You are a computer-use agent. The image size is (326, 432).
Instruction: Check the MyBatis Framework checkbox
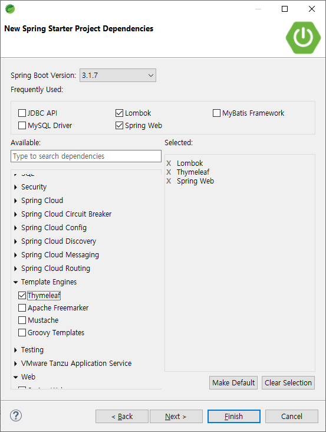[216, 113]
